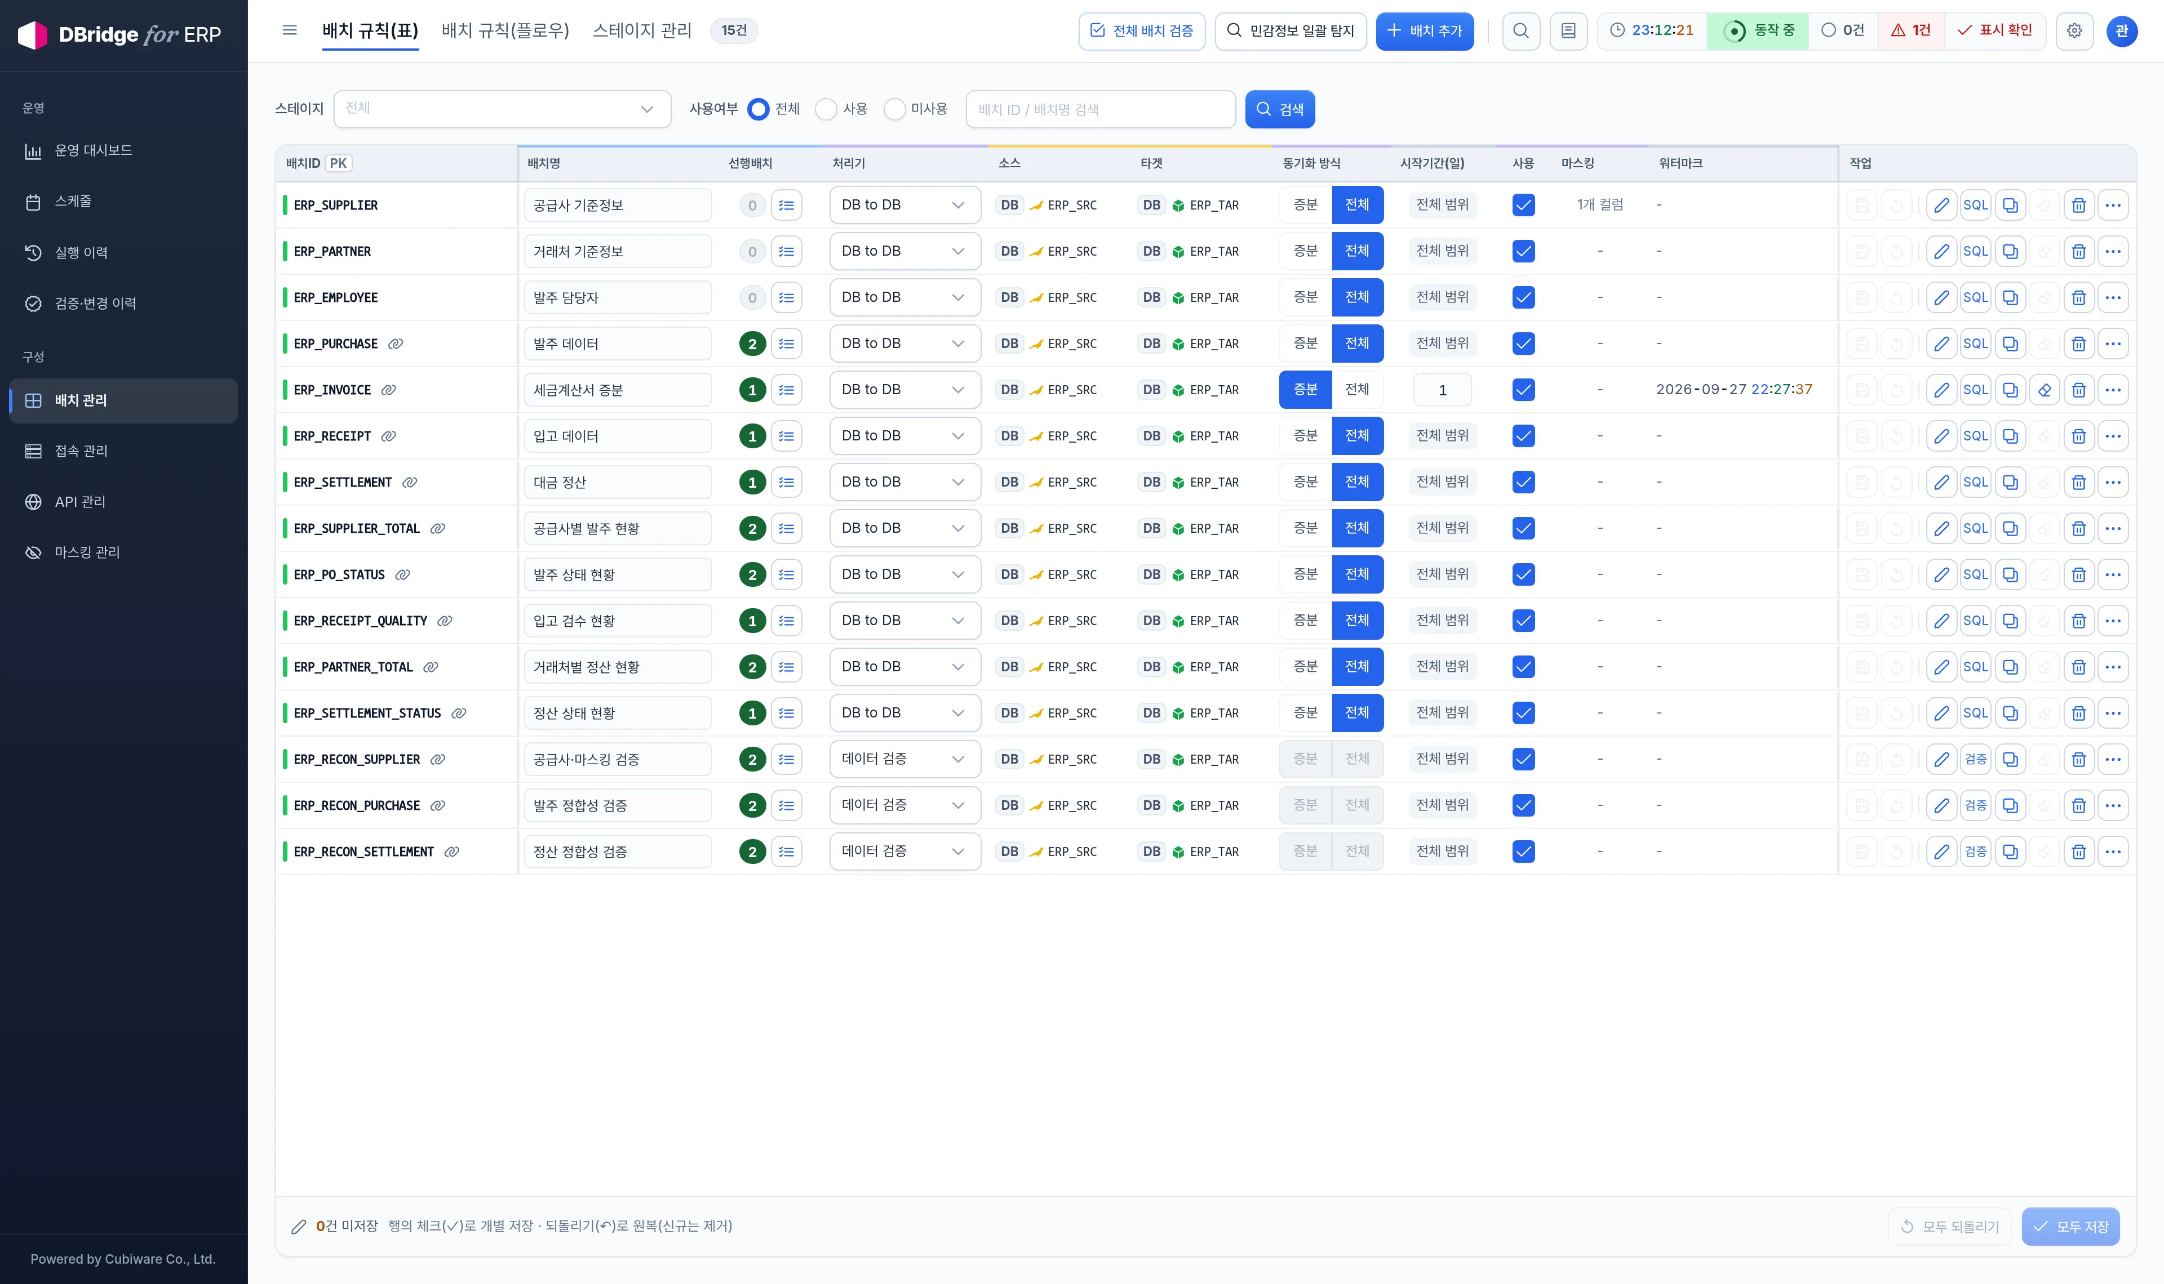Open processor dropdown for ERP_SUPPLIER row
2164x1284 pixels.
pos(904,205)
